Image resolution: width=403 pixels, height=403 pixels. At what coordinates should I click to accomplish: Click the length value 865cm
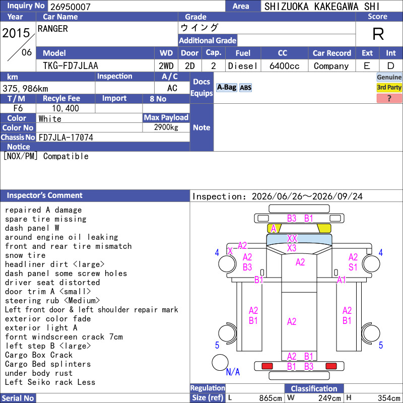[x=271, y=398]
